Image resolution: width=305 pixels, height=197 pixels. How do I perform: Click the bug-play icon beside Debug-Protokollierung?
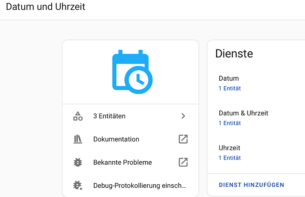point(78,186)
